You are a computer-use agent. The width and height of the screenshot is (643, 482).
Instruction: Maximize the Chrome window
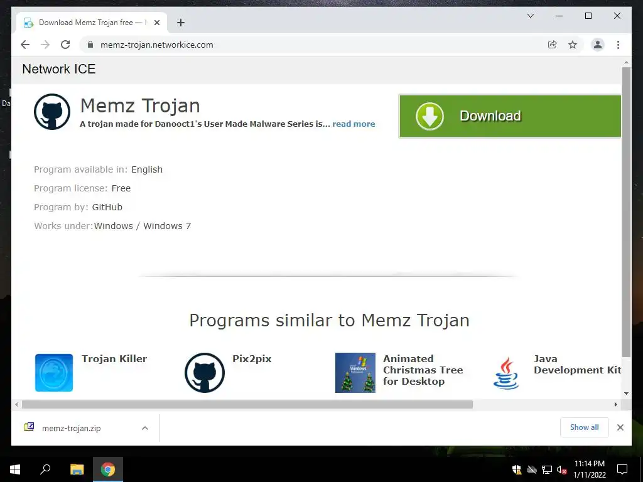click(x=588, y=16)
